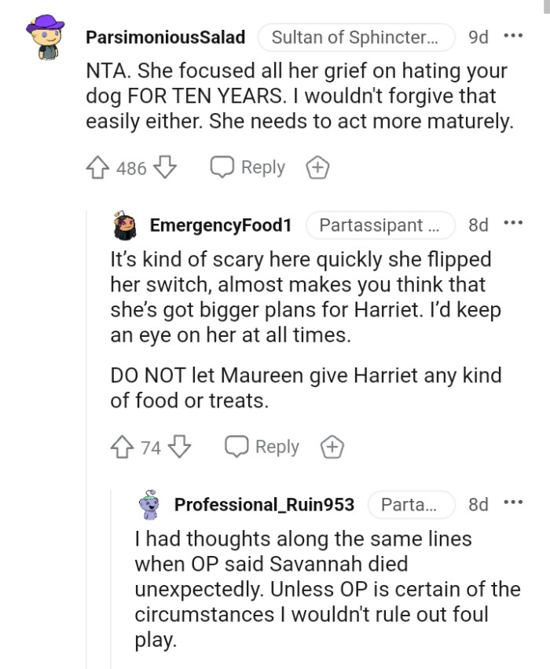Open the overflow menu on EmergencyFood1's comment
Image resolution: width=550 pixels, height=669 pixels.
click(x=513, y=222)
